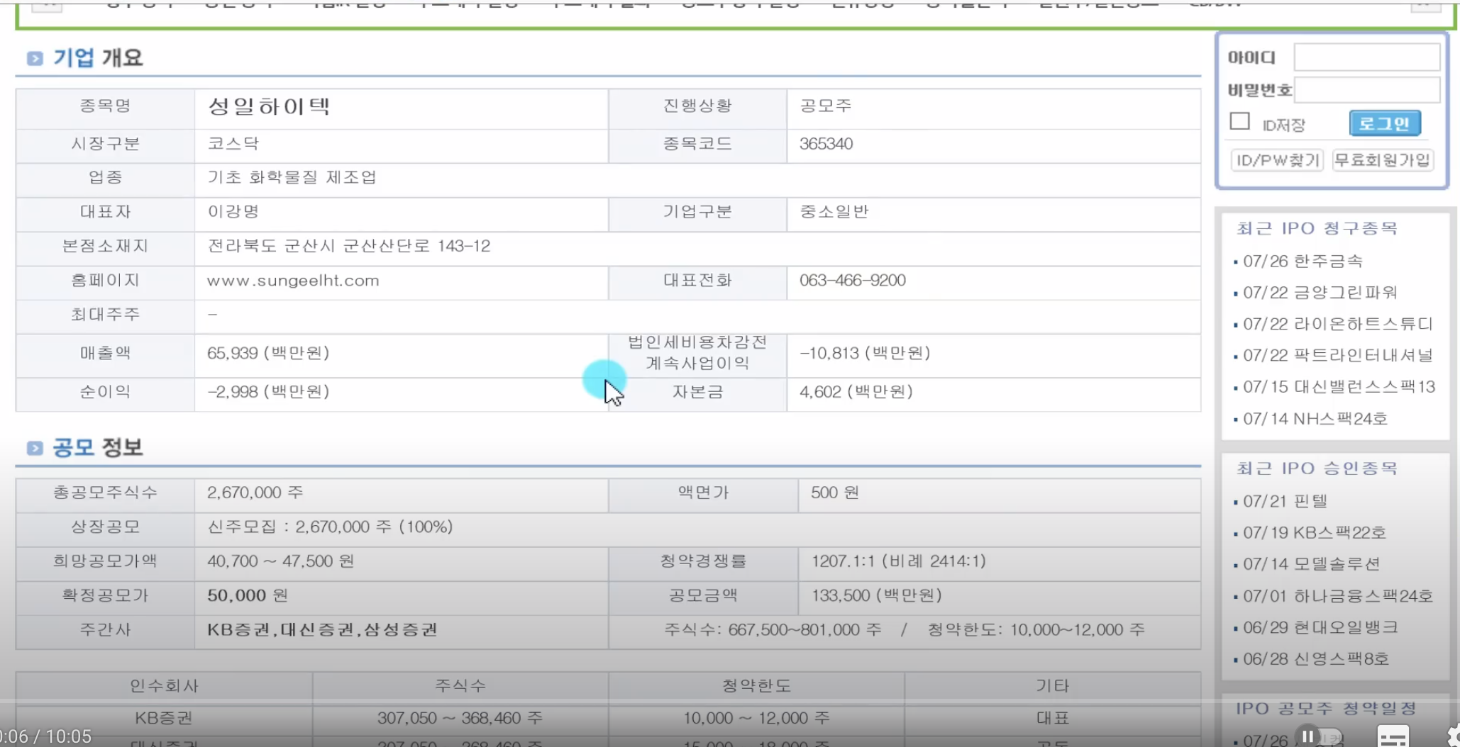
Task: Open 07/22 팍트라인터내셔널 listing
Action: [1338, 355]
